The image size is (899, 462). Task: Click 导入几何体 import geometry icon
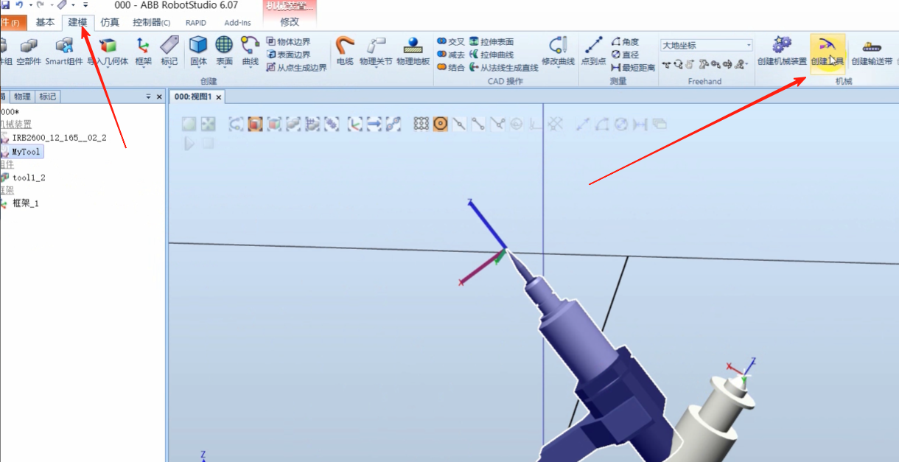(108, 52)
